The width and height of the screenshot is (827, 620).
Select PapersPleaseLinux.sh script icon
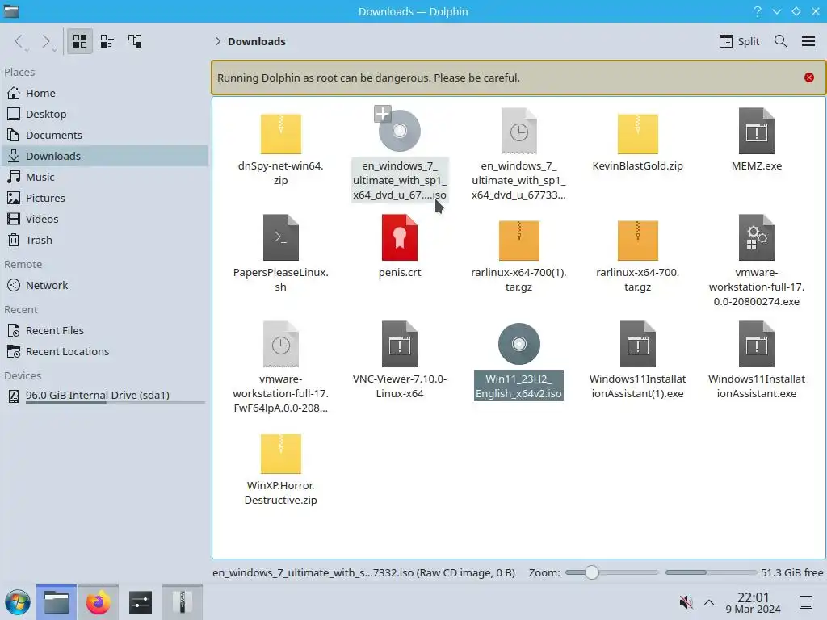click(x=280, y=237)
